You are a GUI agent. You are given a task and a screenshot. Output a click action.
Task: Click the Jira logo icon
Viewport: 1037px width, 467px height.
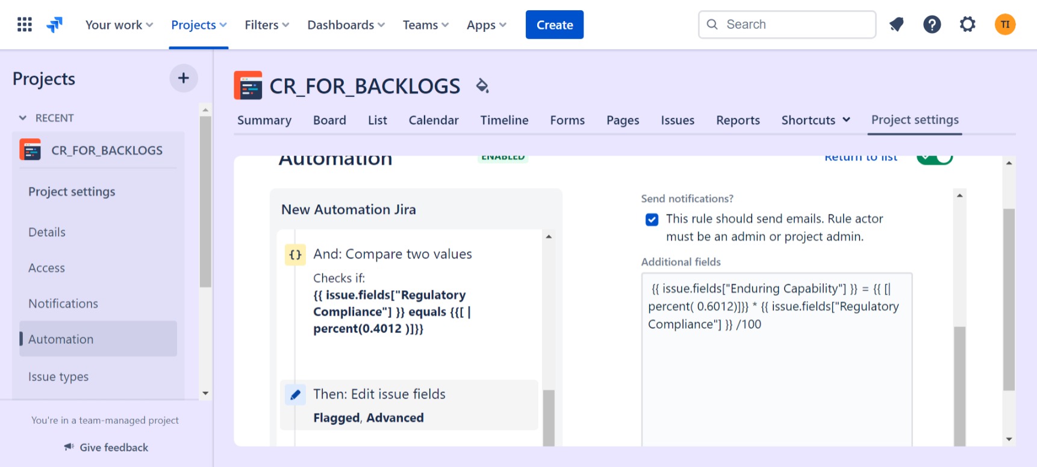[x=55, y=25]
